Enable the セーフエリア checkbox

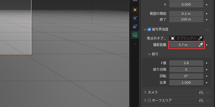click(x=149, y=100)
